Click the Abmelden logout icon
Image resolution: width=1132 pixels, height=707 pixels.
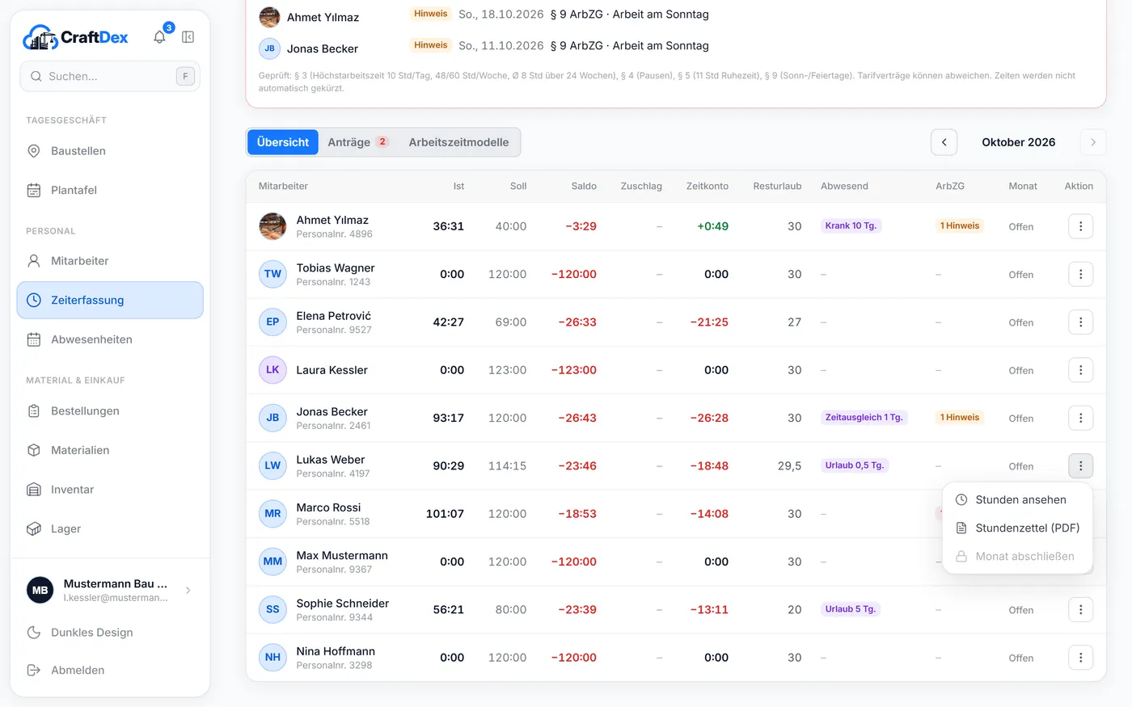point(34,670)
